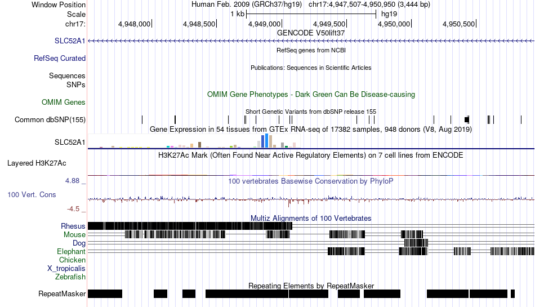535x307 pixels.
Task: Click the Short Genetic Variants dbSNP title
Action: pos(311,112)
